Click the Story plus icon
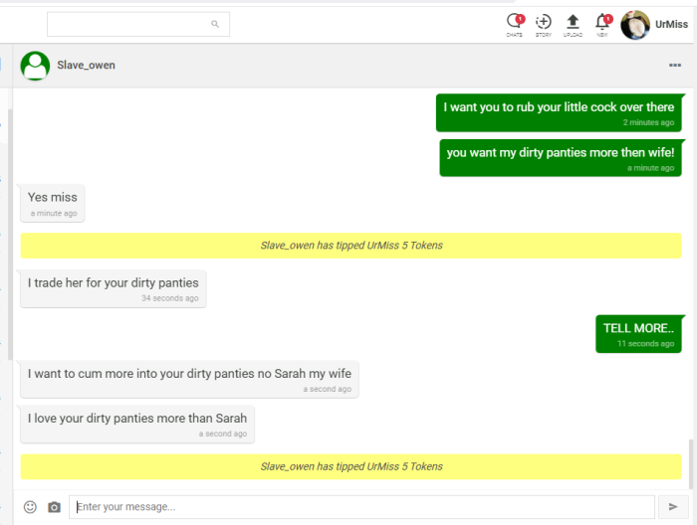The image size is (697, 525). coord(543,24)
